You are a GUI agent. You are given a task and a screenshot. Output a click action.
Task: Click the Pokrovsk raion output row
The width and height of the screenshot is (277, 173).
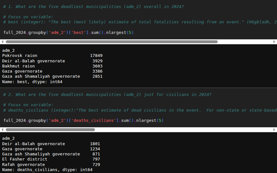(x=20, y=56)
